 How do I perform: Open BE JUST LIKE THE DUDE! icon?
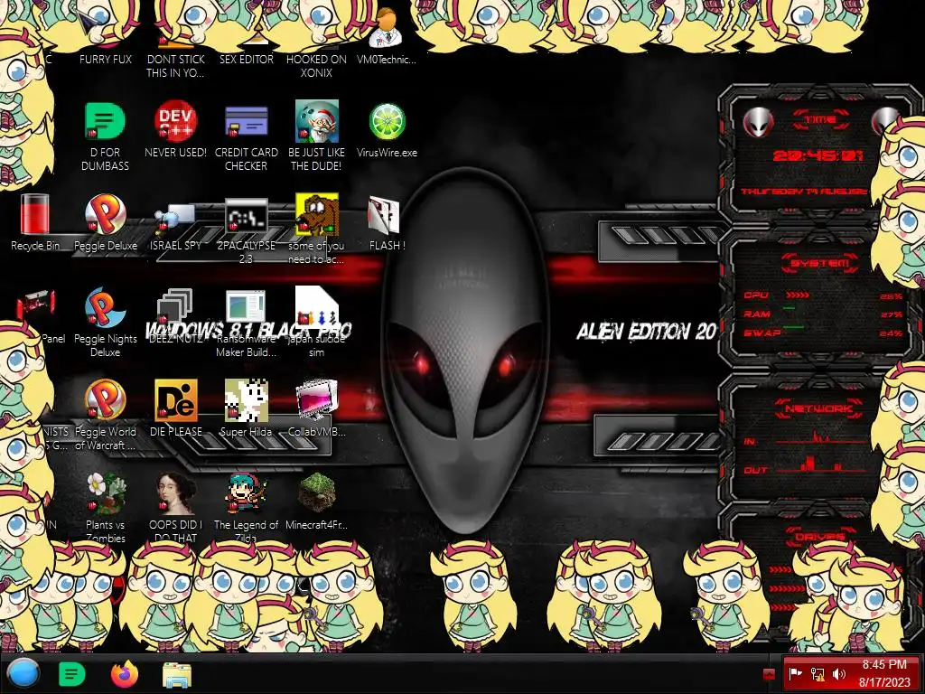(x=317, y=122)
